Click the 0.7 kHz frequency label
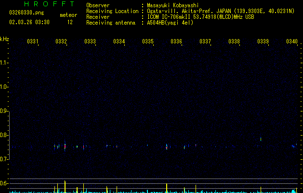Screen dimensions: 303x193 click(x=4, y=159)
